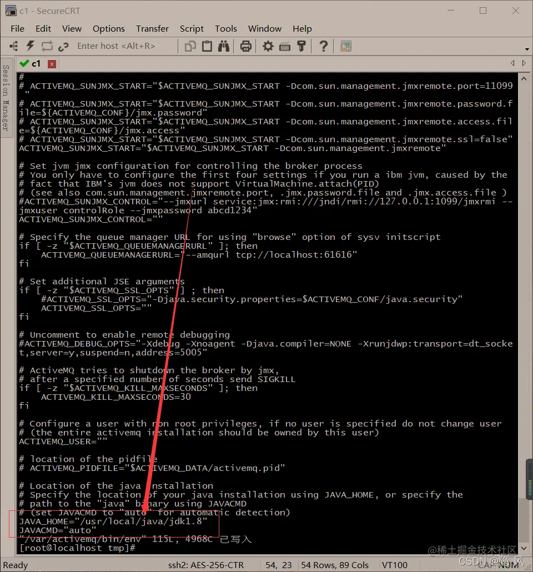This screenshot has width=533, height=572.
Task: Click the Quick Connect lightning icon
Action: (31, 46)
